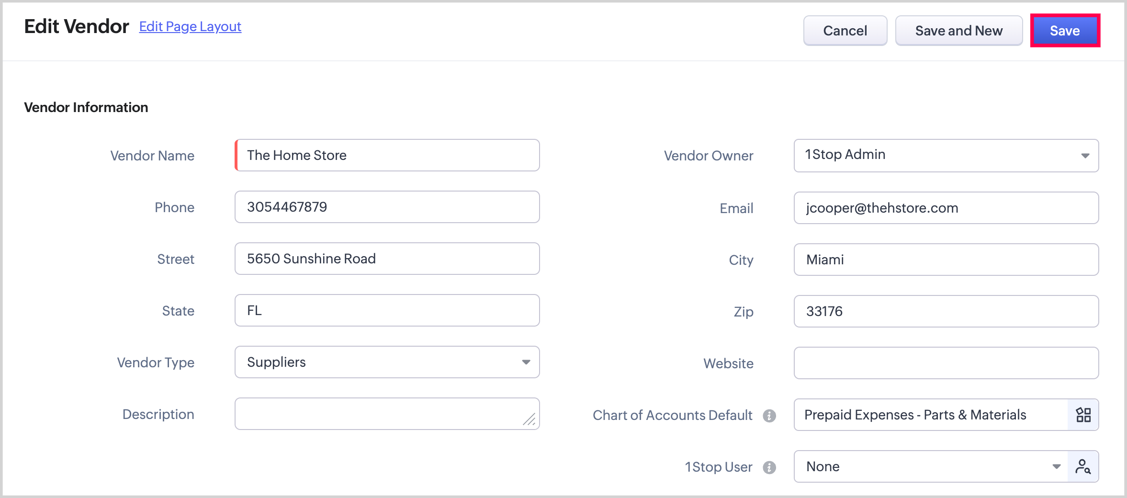
Task: Select the Email input field
Action: [946, 208]
